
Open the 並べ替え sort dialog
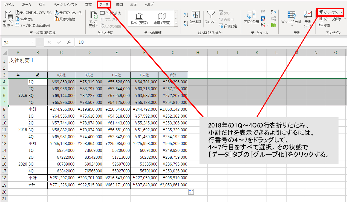(x=195, y=18)
